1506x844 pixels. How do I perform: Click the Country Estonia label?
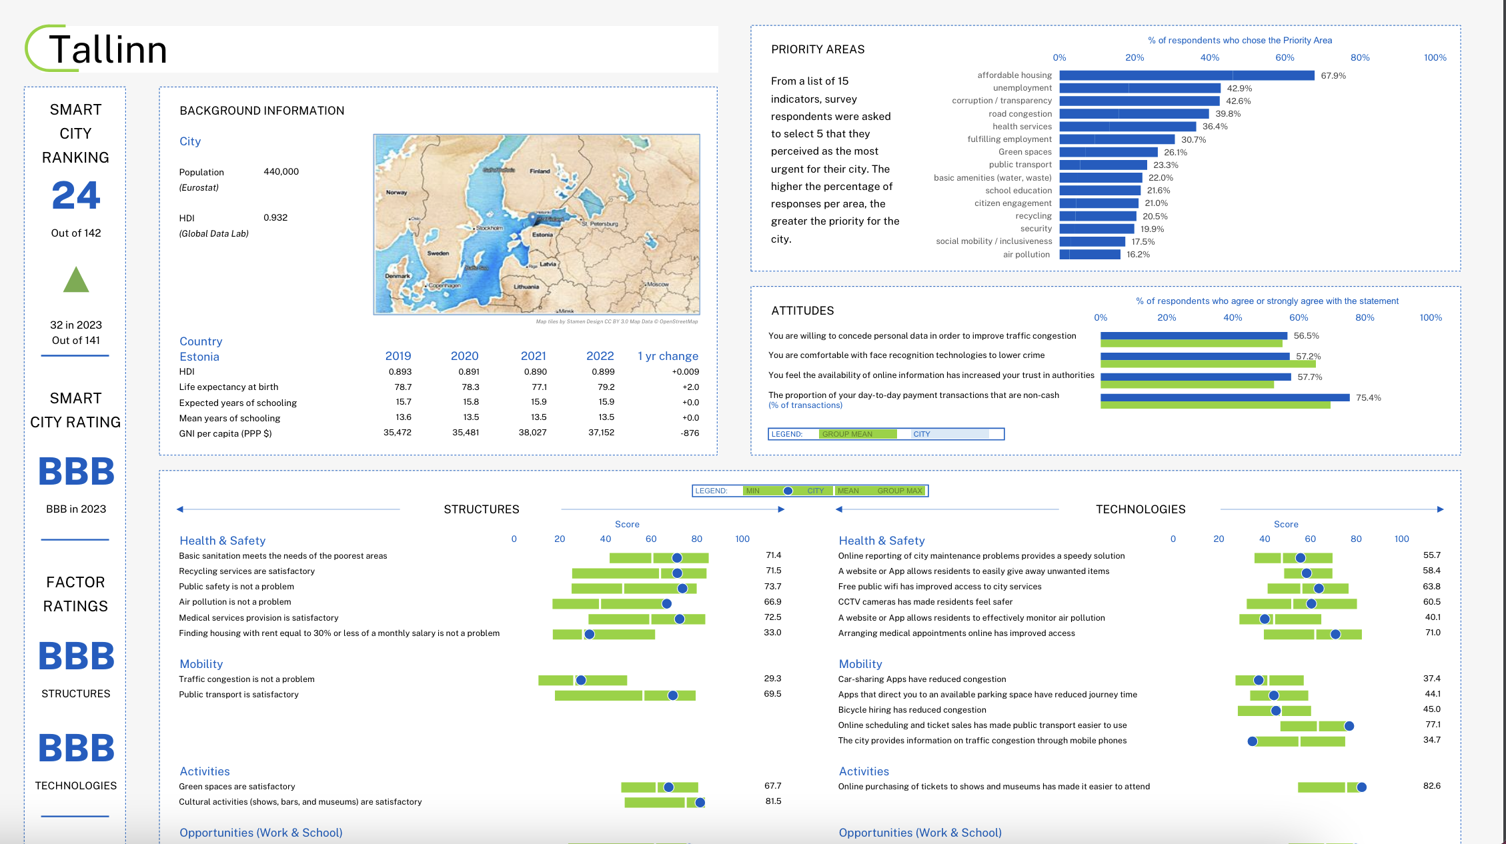(201, 349)
